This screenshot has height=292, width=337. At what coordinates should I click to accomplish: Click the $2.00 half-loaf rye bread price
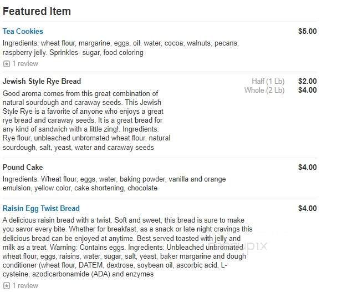(307, 81)
